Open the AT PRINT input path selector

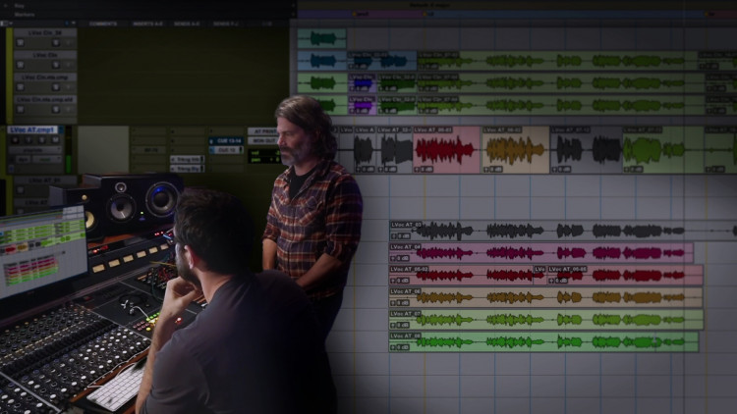click(x=262, y=131)
